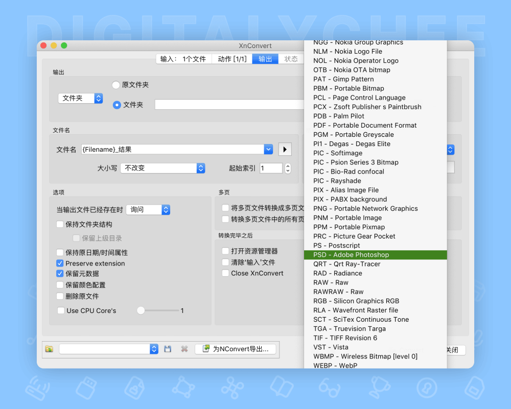
Task: Select RAW - Raw format entry
Action: point(376,282)
